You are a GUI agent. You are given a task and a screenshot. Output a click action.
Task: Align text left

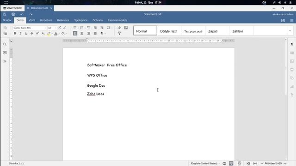(75, 33)
